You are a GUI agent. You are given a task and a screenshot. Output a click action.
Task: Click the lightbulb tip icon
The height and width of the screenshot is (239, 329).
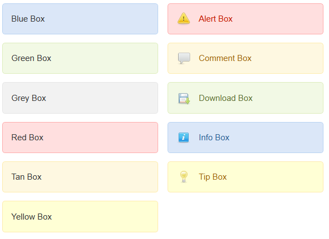[x=184, y=177]
